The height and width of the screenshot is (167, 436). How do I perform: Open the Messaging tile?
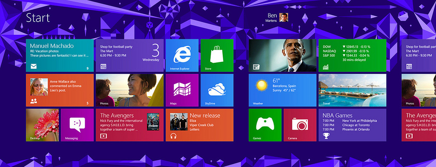point(77,125)
